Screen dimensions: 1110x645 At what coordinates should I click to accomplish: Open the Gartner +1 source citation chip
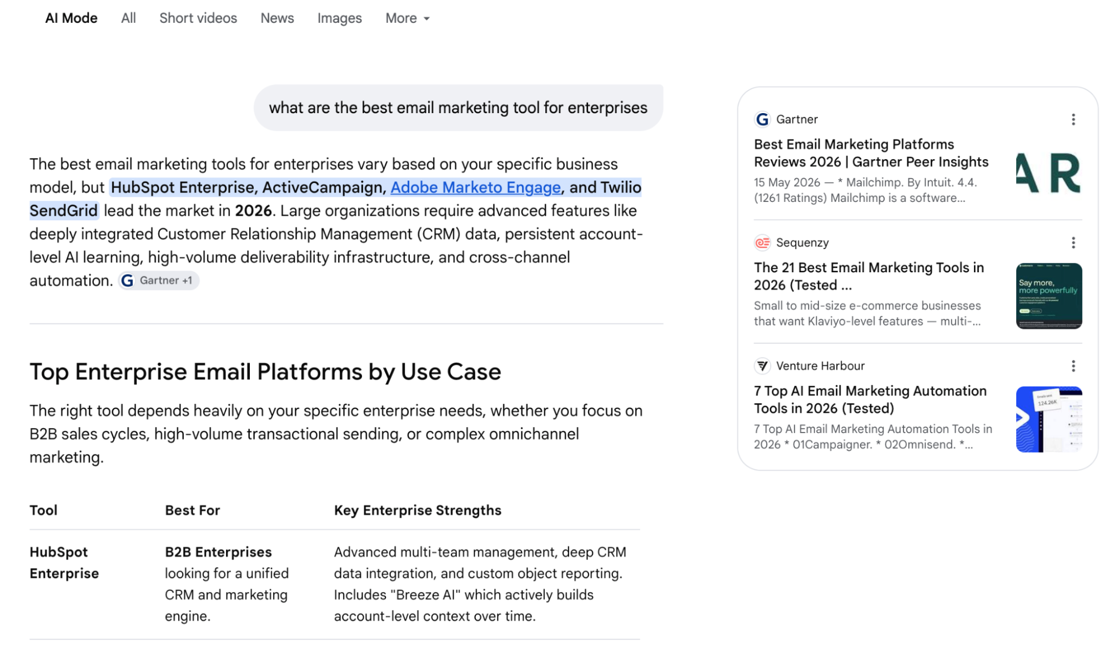158,281
